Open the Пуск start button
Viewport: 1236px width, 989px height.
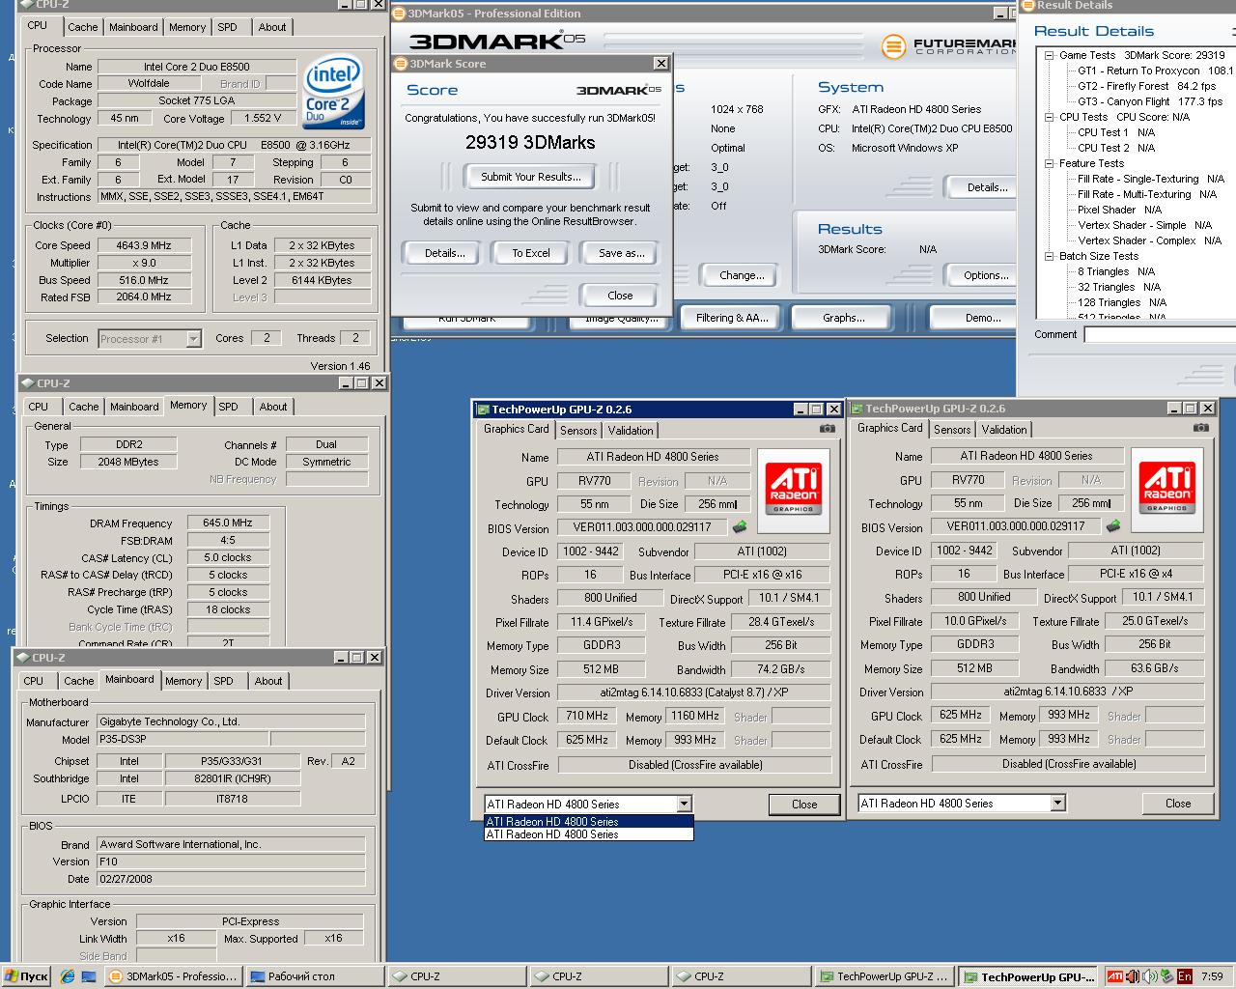(26, 976)
